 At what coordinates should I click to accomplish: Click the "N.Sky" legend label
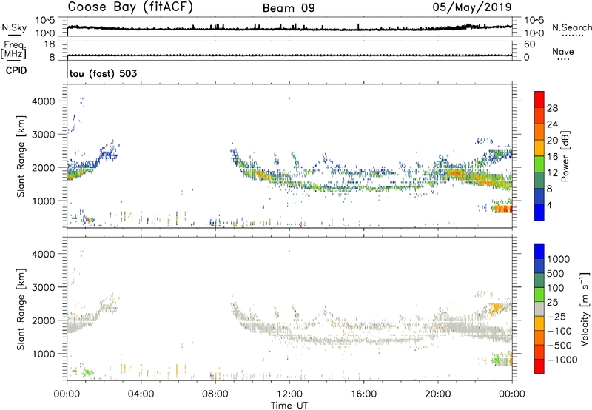[14, 27]
